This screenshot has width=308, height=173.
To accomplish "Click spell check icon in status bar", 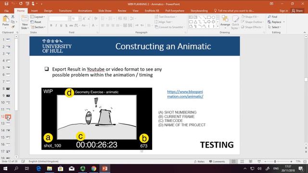I will coord(23,161).
